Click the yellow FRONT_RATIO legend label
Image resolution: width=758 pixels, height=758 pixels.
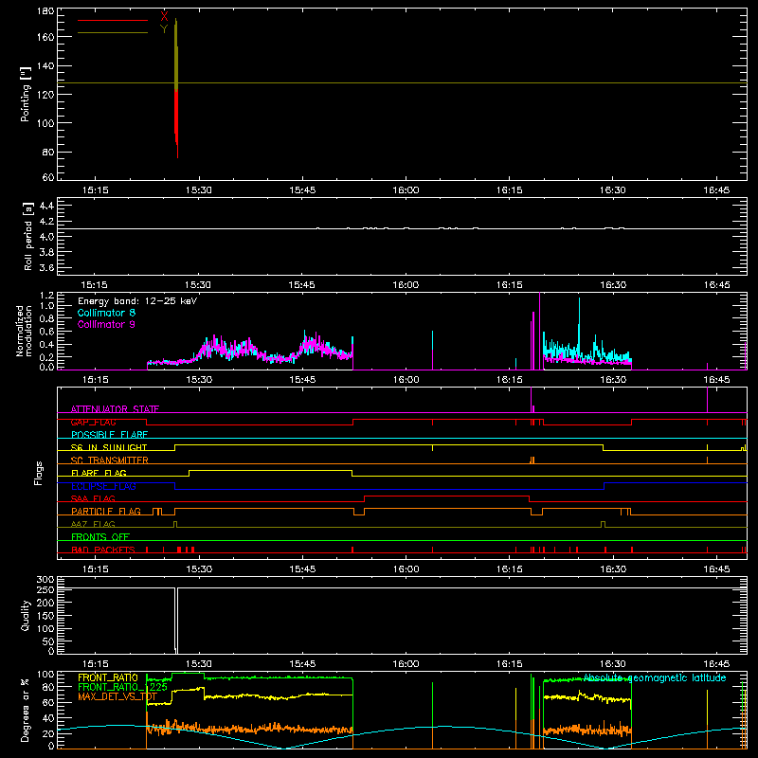click(x=108, y=677)
